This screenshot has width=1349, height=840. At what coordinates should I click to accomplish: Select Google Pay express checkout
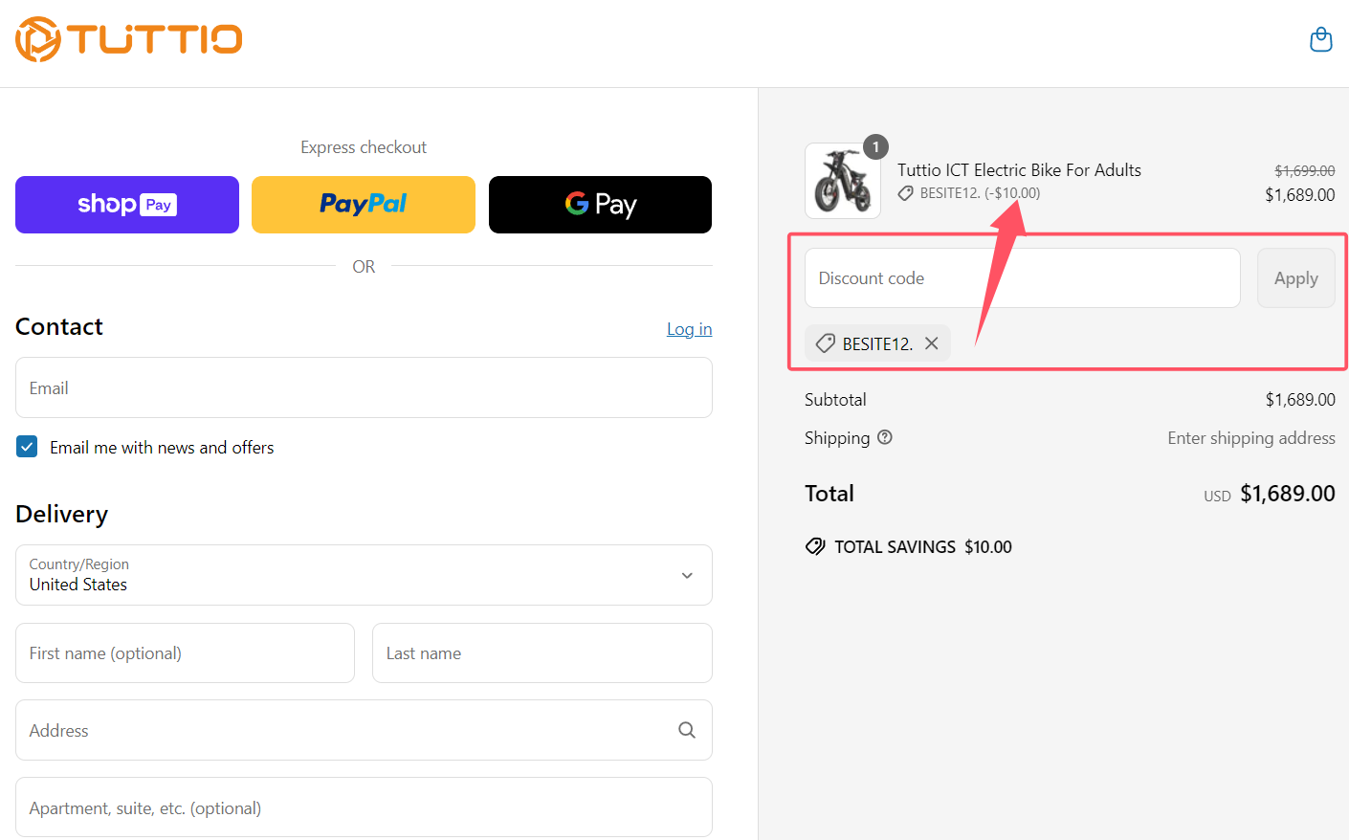coord(600,205)
